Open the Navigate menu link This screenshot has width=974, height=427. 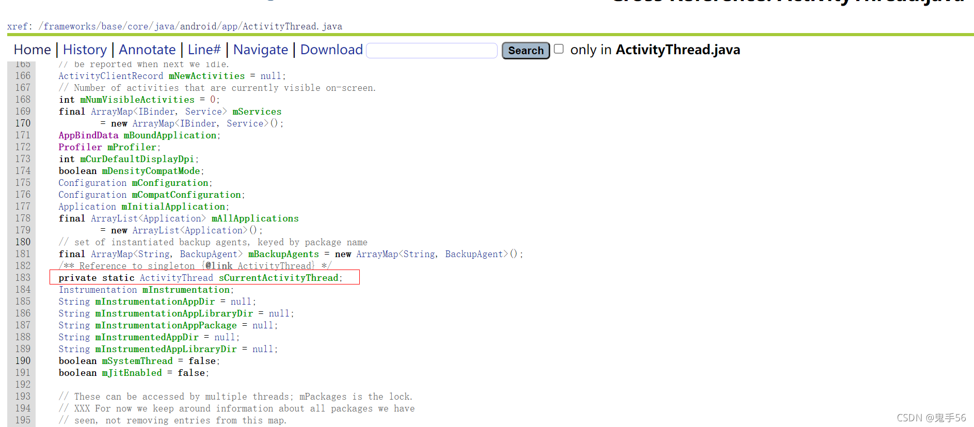tap(261, 50)
